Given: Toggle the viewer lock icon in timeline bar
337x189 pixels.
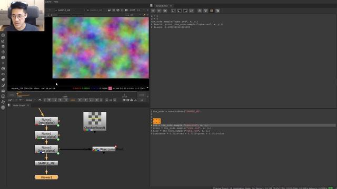Looking at the screenshot, I should (x=132, y=100).
